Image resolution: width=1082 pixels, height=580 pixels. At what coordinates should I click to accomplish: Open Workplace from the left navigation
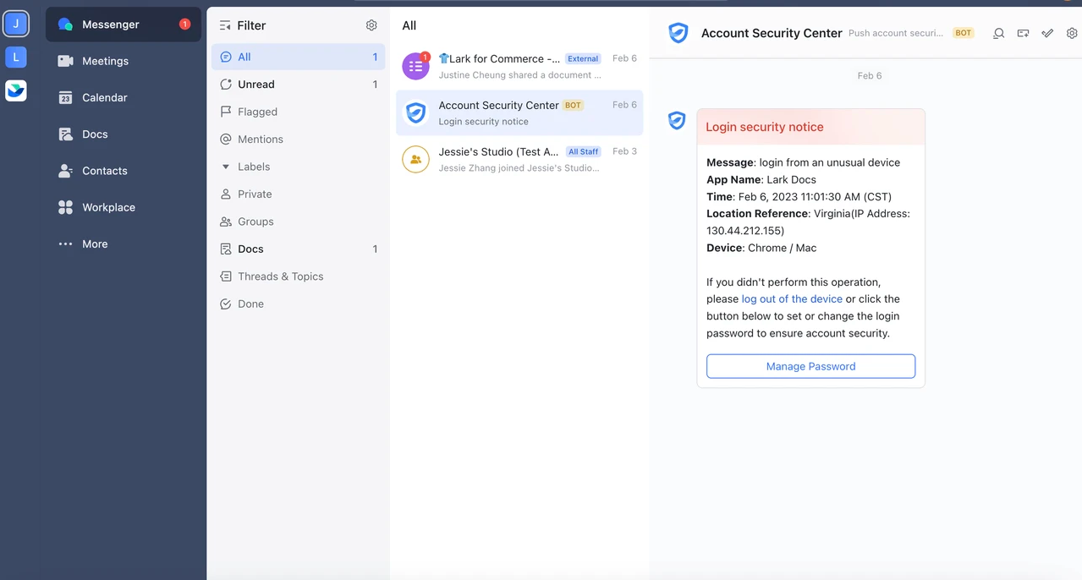tap(107, 207)
